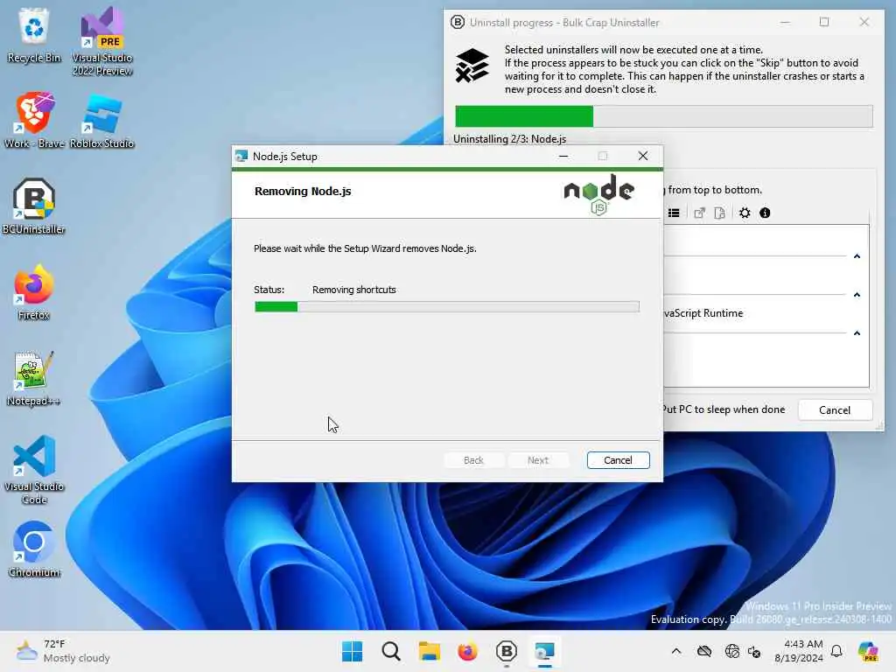Select the Visual Studio Code desktop shortcut
The height and width of the screenshot is (672, 896).
point(34,470)
